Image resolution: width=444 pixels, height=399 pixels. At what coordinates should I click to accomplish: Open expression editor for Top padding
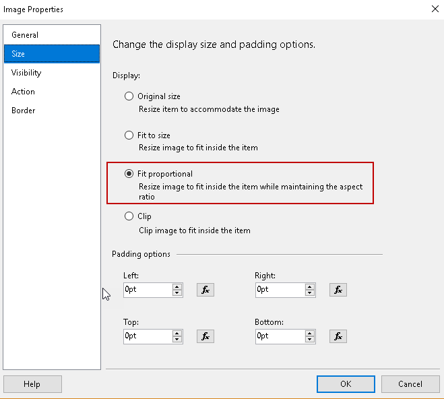point(205,336)
